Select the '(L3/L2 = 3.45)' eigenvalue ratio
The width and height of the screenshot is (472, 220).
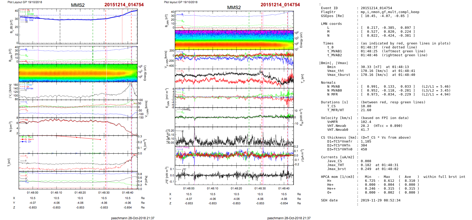436,91
